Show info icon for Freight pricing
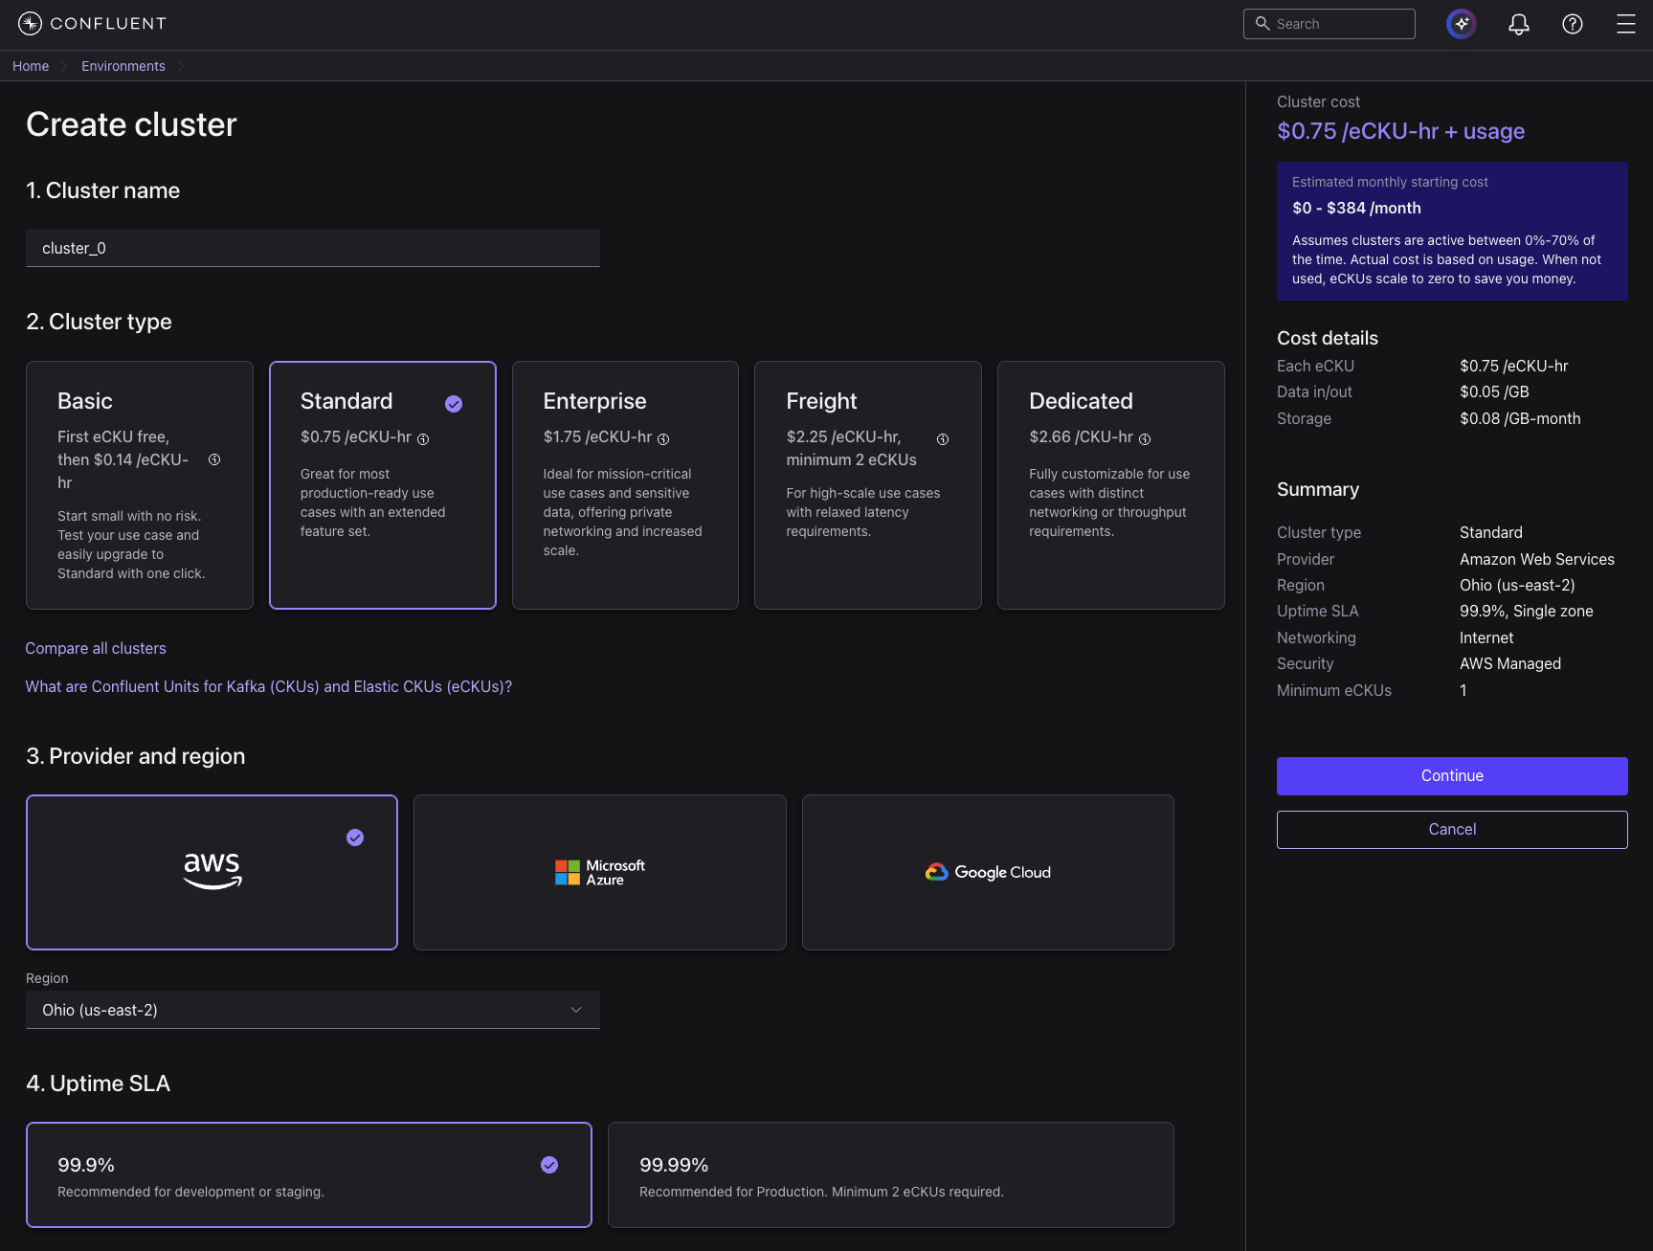Screen dimensions: 1653x1251 point(943,439)
